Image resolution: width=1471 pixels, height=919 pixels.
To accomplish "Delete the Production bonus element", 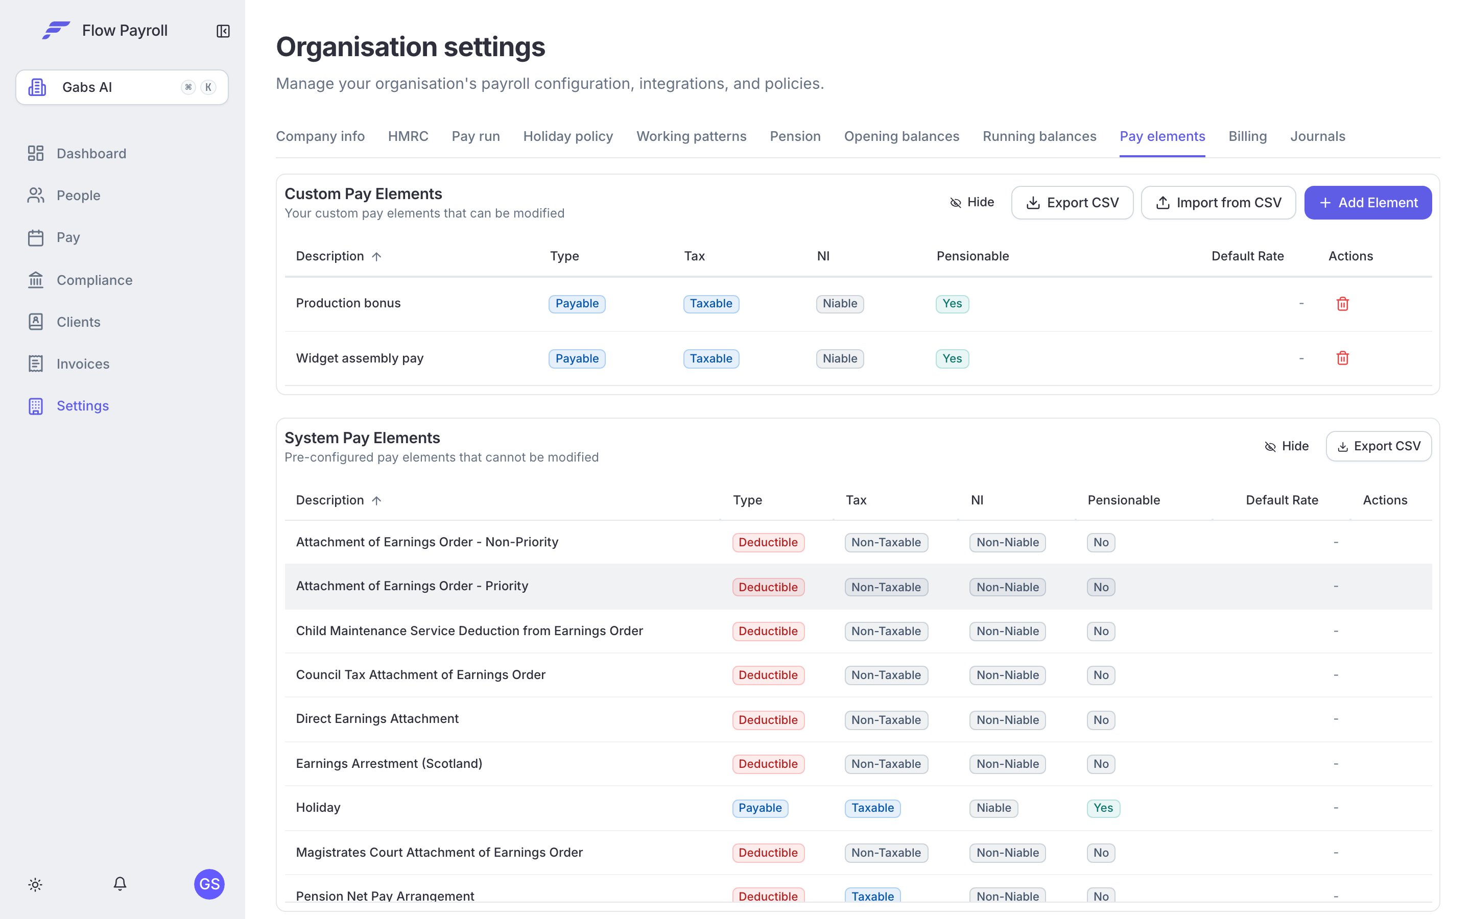I will click(1343, 303).
